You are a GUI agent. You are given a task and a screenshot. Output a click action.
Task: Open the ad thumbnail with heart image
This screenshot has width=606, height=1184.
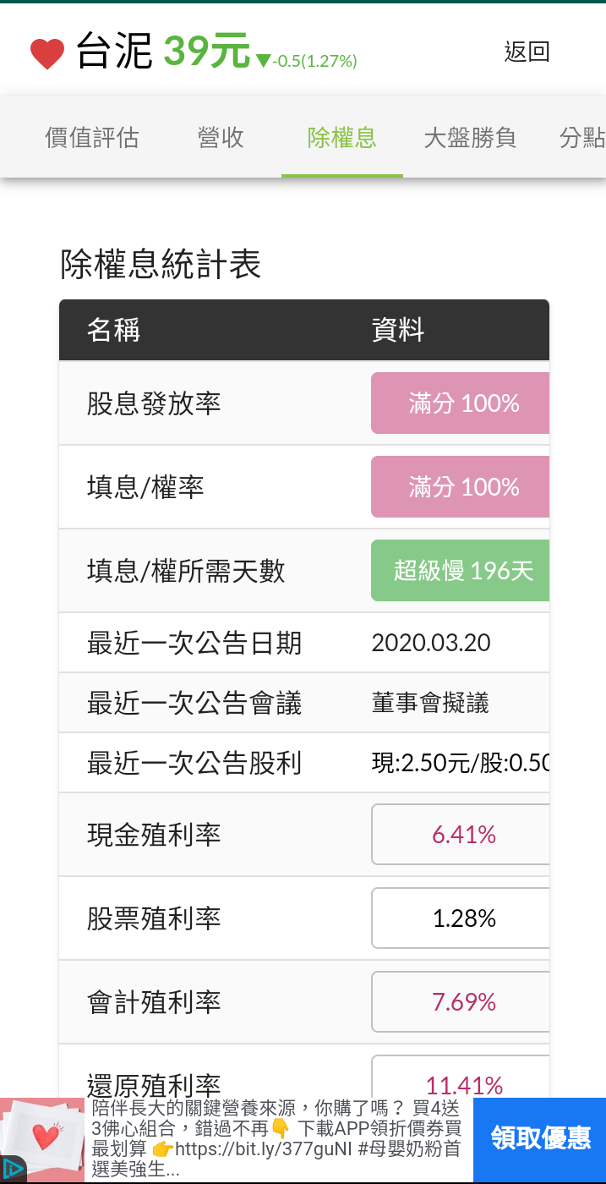pyautogui.click(x=42, y=1141)
